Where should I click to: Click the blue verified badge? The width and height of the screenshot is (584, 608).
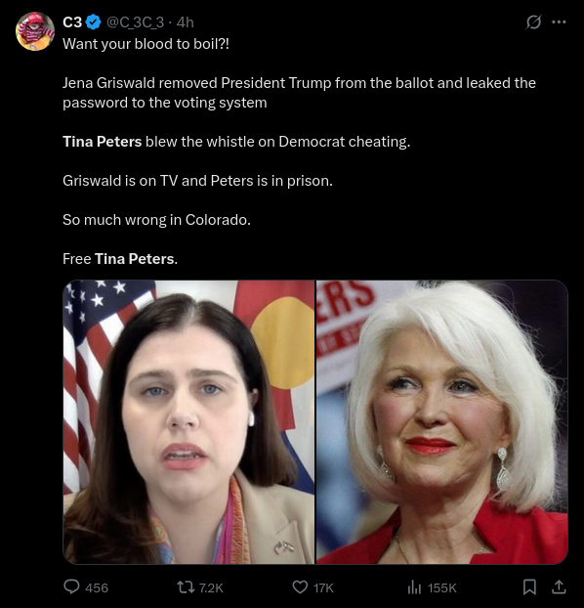click(93, 22)
